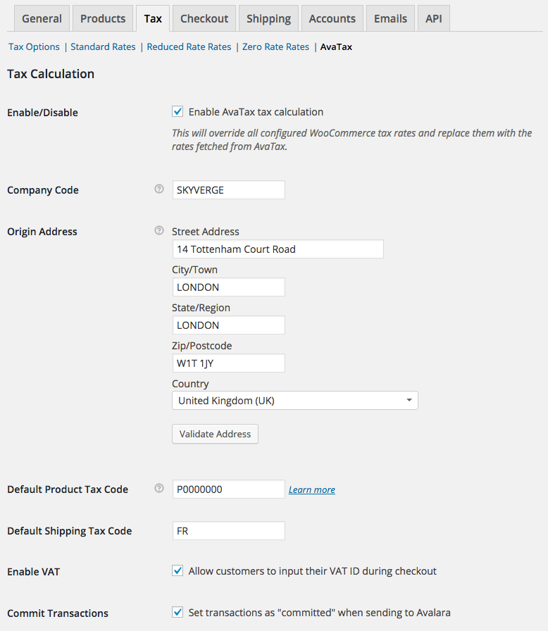
Task: Toggle Enable AvaTax tax calculation checkbox
Action: coord(178,111)
